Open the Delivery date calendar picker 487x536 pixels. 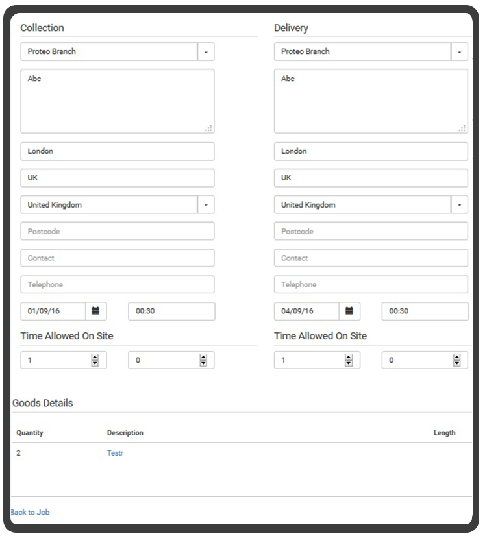349,311
